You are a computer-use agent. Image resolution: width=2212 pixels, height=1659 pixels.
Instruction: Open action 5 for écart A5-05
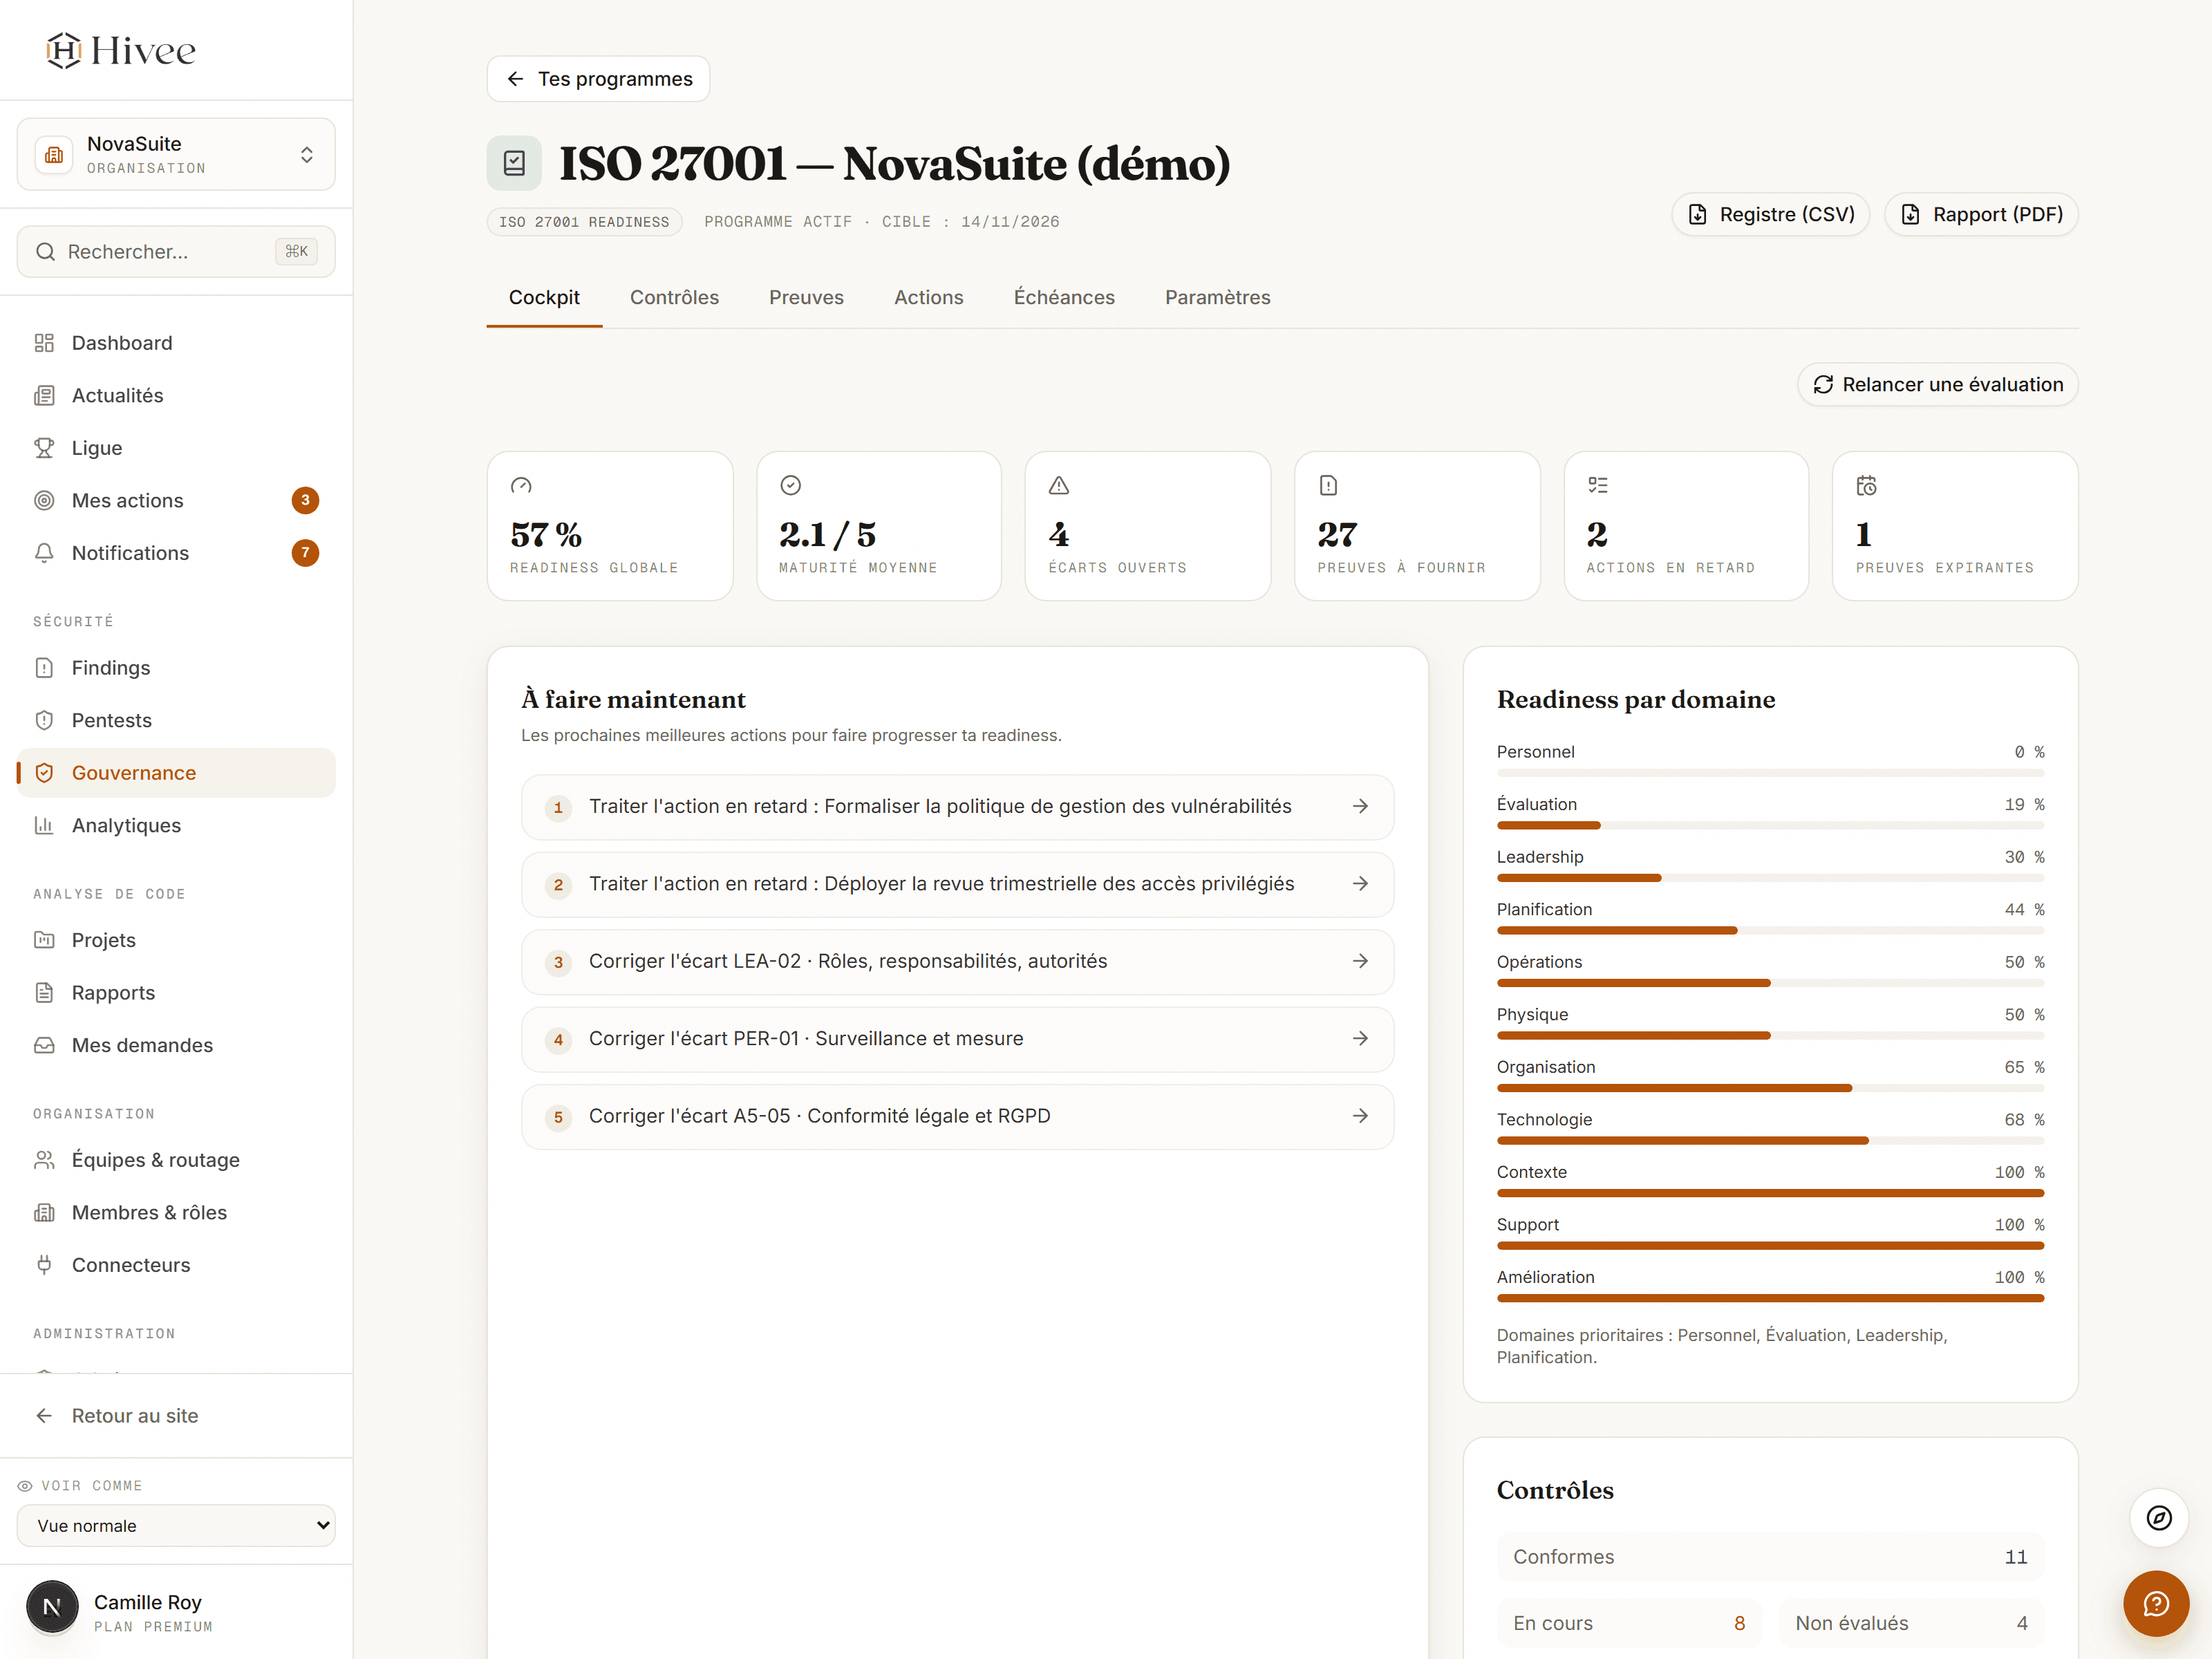(957, 1117)
